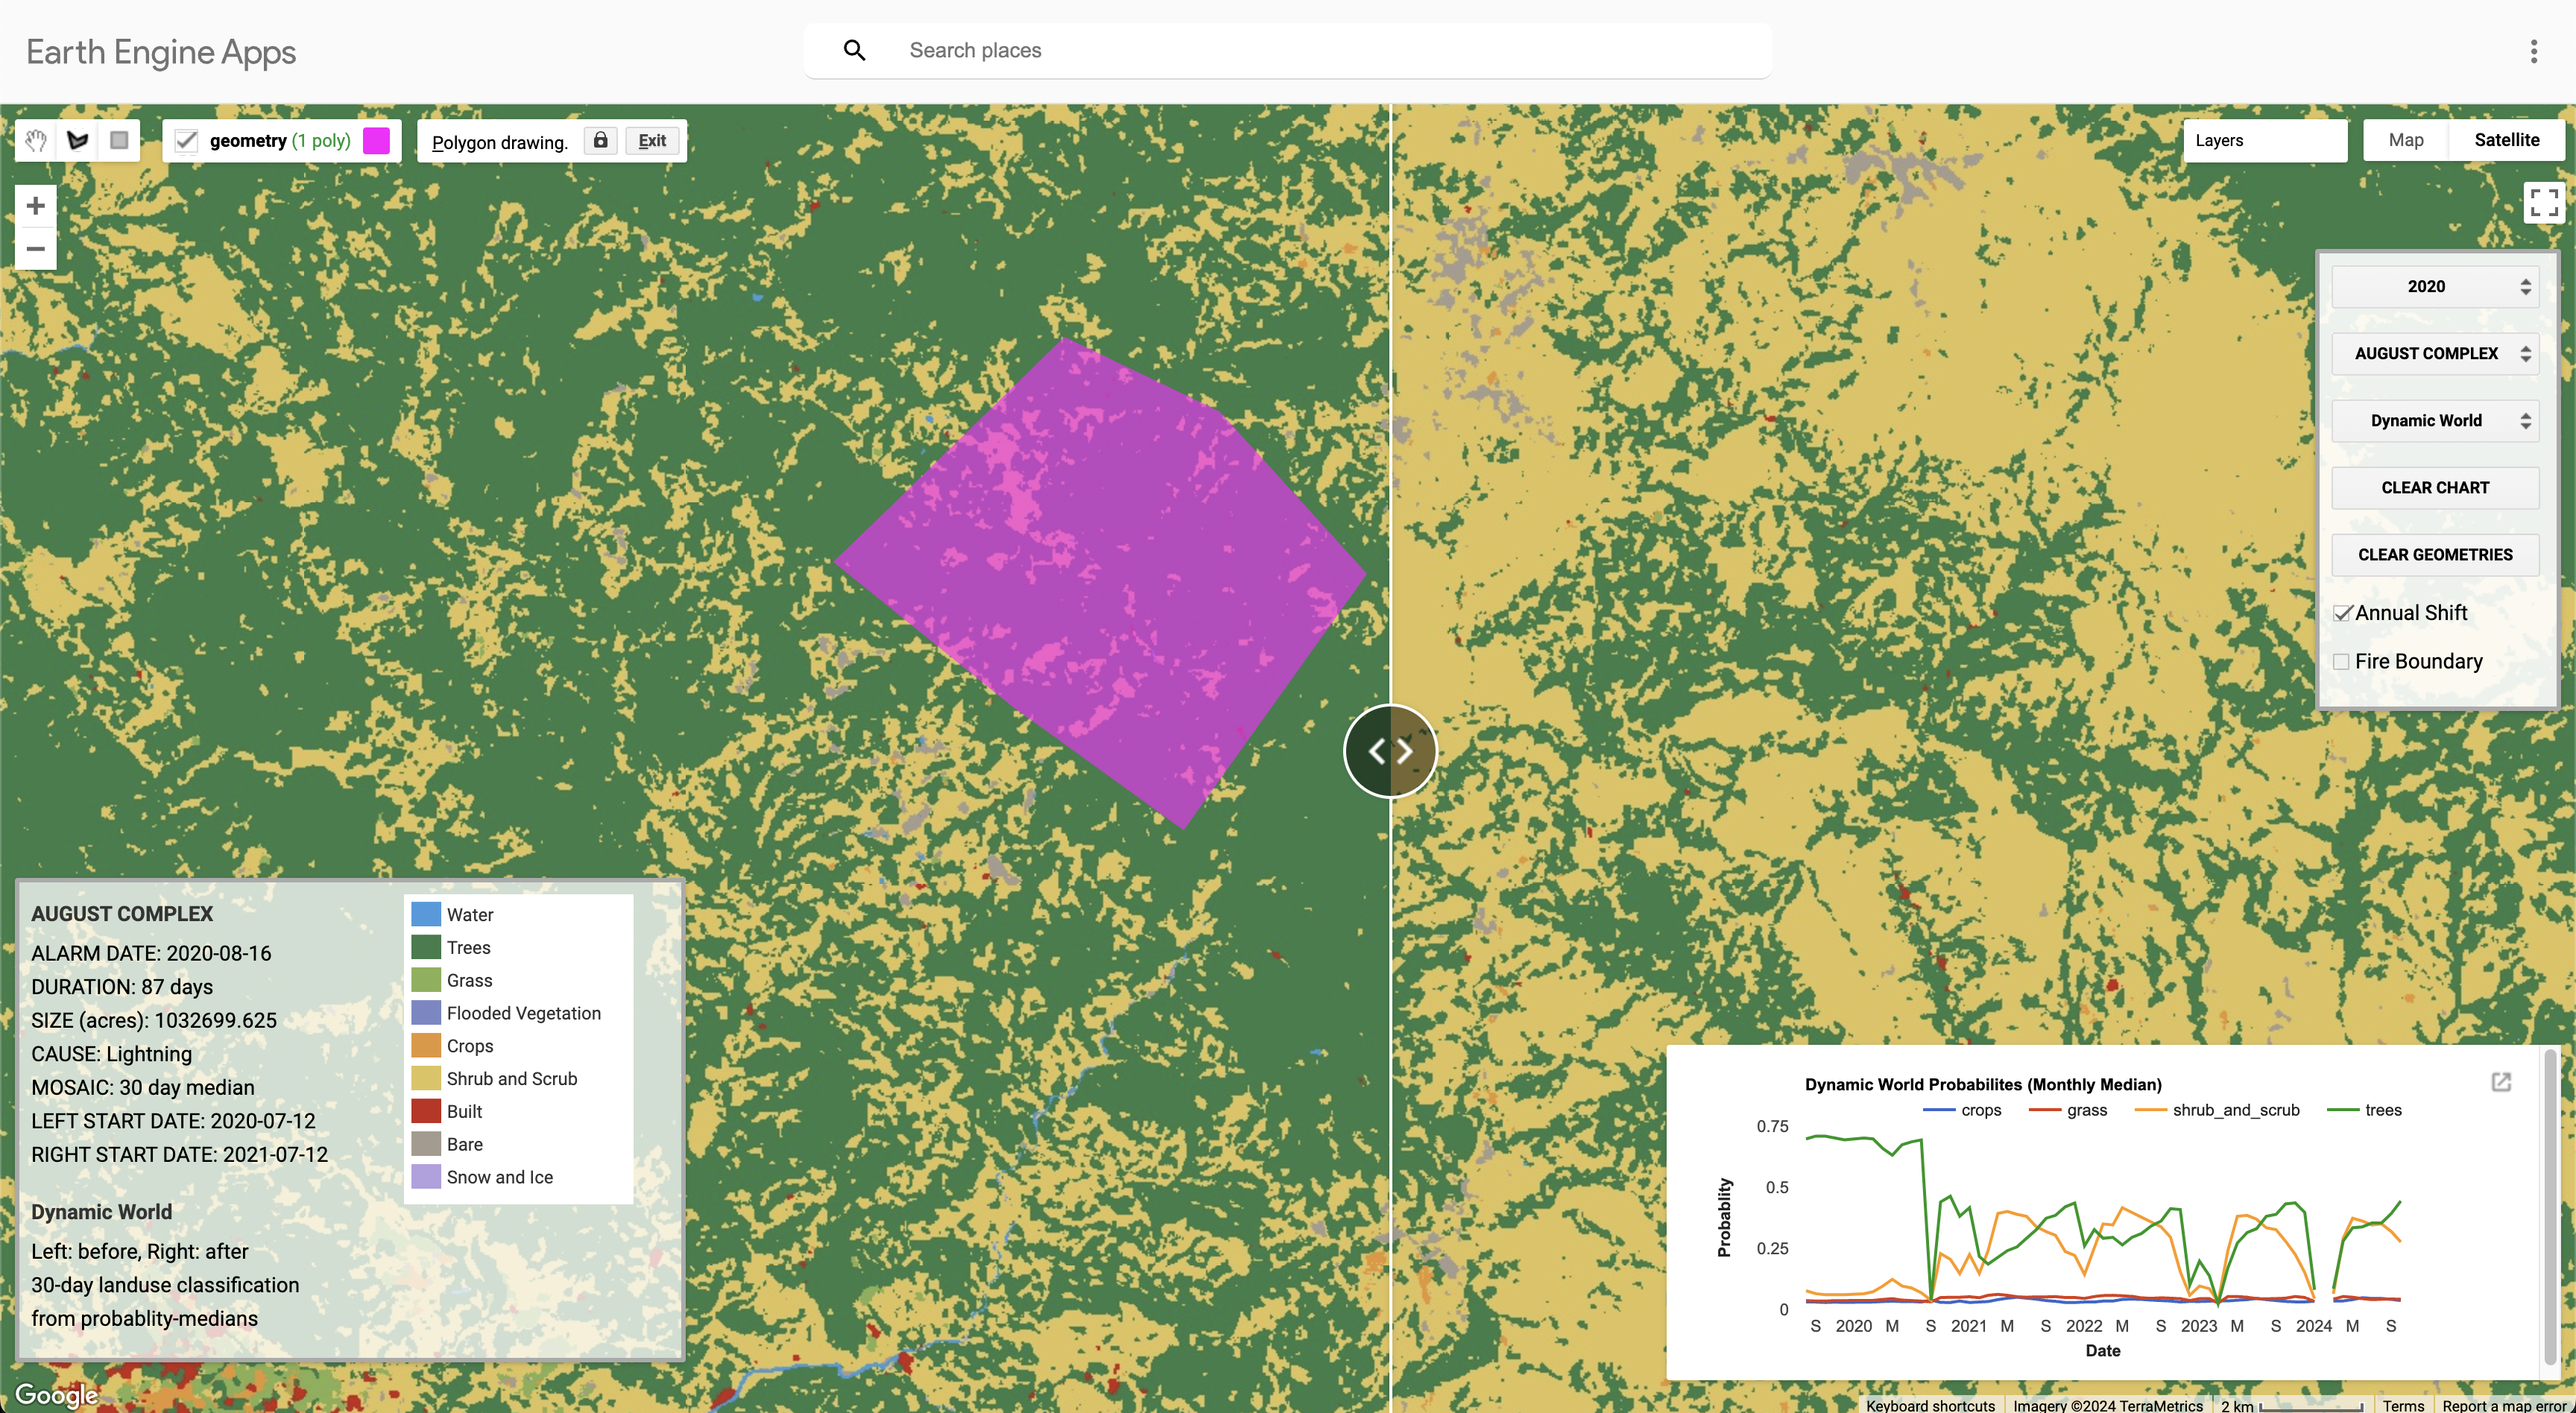Toggle fullscreen map view
2576x1413 pixels.
coord(2544,203)
